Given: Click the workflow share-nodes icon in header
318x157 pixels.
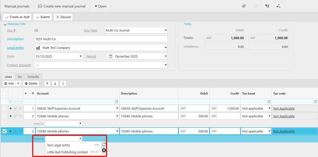Looking at the screenshot, I should tap(279, 6).
